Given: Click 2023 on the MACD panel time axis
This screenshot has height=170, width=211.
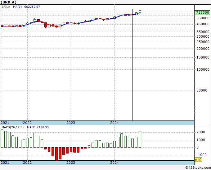Looking at the screenshot, I should pyautogui.click(x=71, y=163).
